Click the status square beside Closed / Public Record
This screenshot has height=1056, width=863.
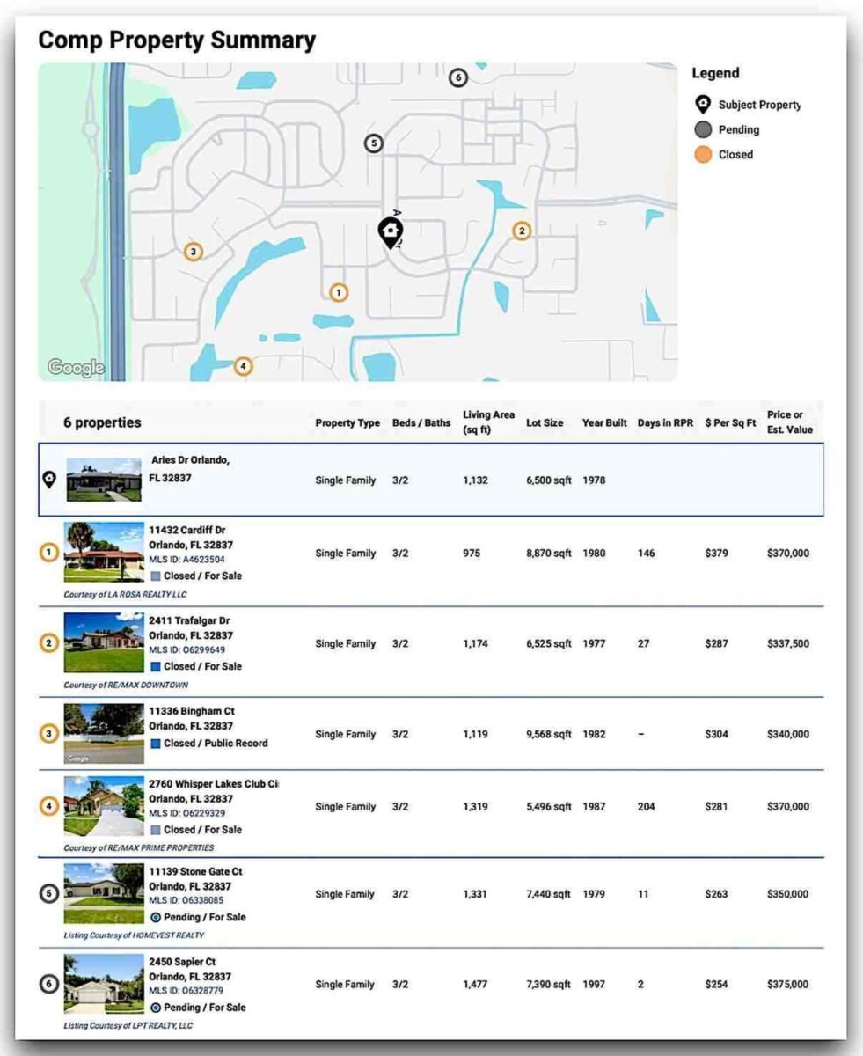[155, 744]
